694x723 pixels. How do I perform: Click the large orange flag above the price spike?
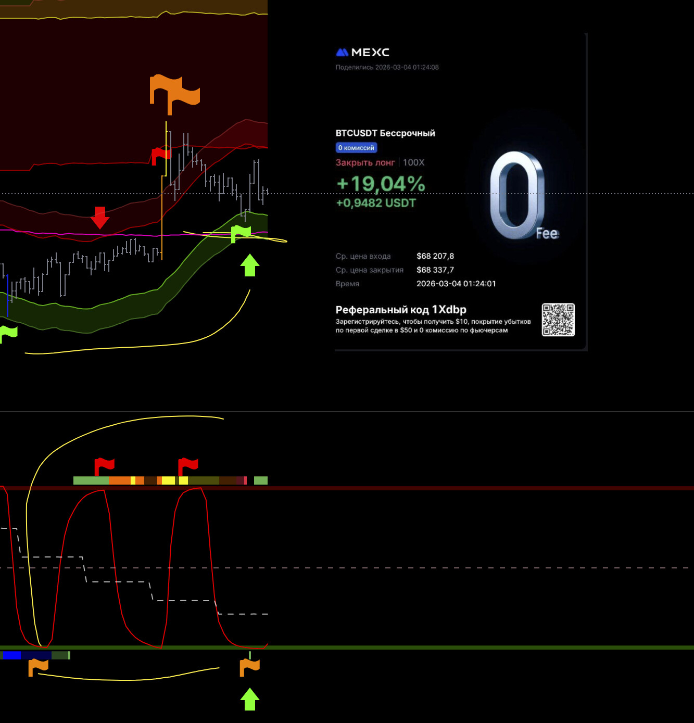tap(174, 93)
